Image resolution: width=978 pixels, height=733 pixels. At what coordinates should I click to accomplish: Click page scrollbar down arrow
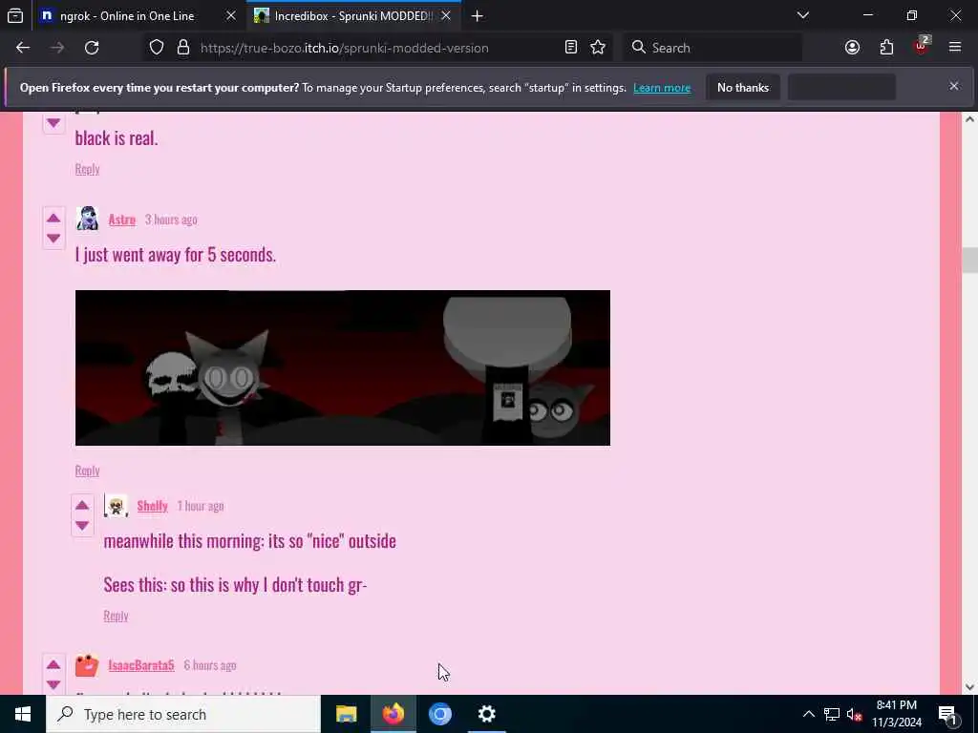[x=969, y=687]
